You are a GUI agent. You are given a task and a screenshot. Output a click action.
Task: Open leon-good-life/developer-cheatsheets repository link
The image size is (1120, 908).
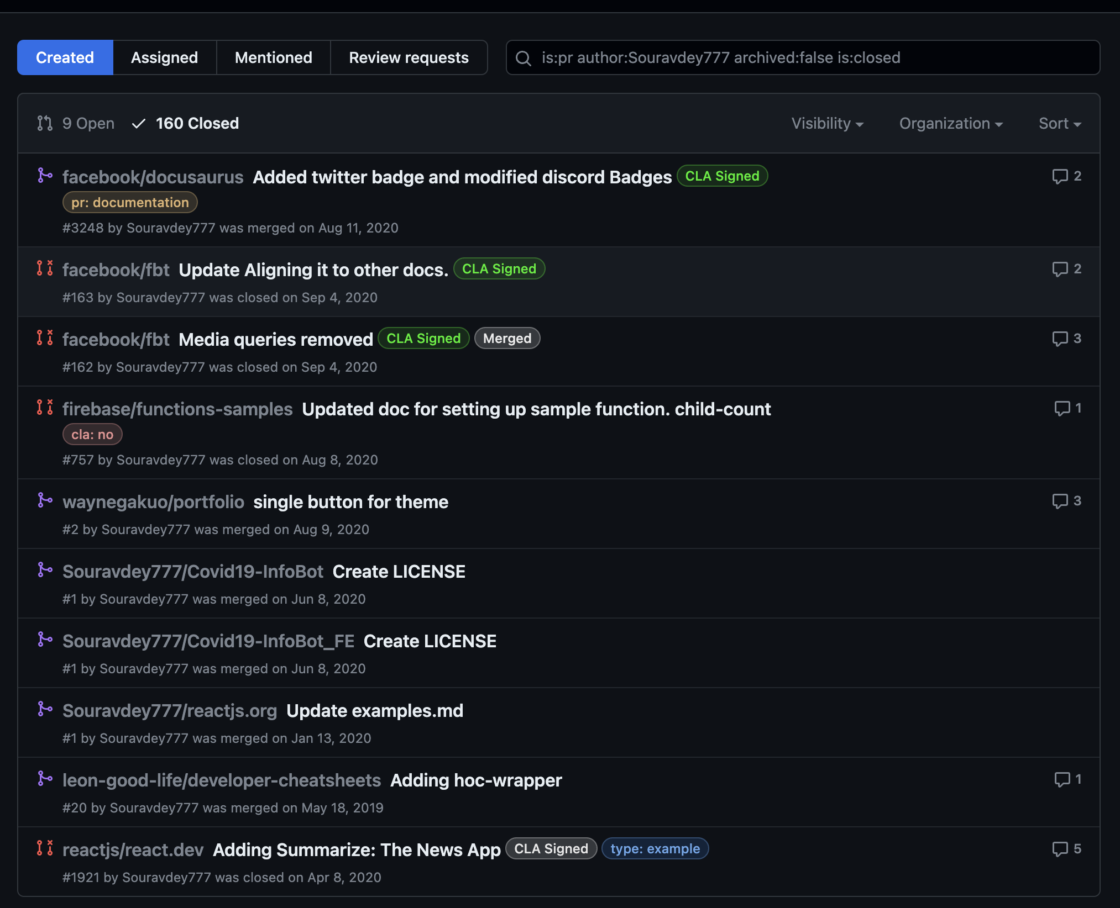222,780
